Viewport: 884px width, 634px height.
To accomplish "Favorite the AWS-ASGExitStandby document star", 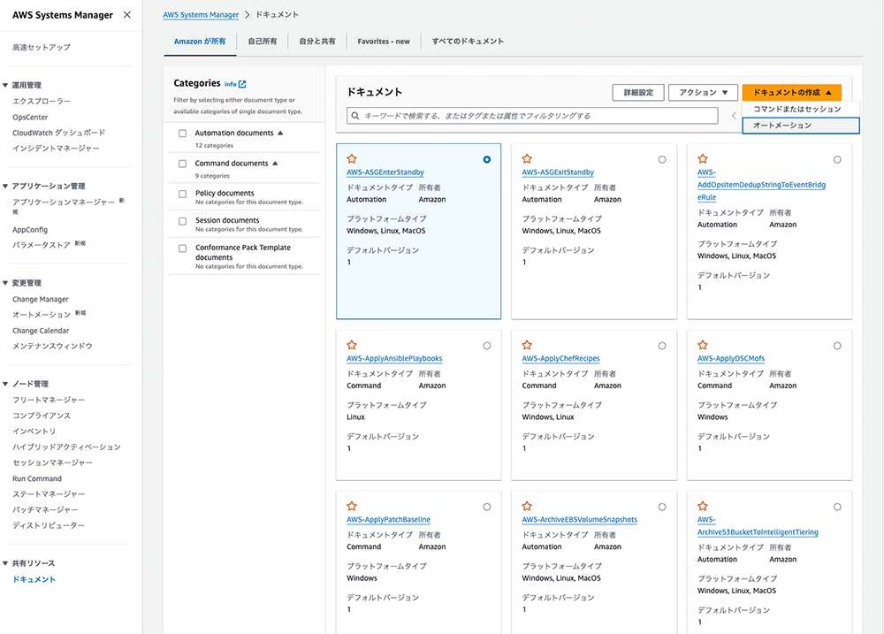I will (x=527, y=158).
